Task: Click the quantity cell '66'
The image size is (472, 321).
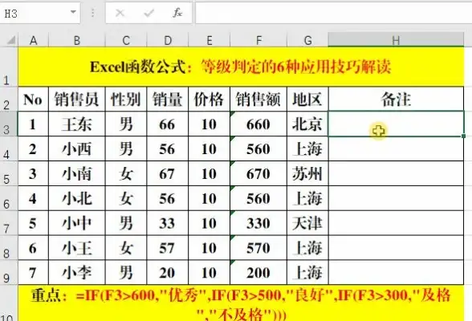Action: point(167,124)
